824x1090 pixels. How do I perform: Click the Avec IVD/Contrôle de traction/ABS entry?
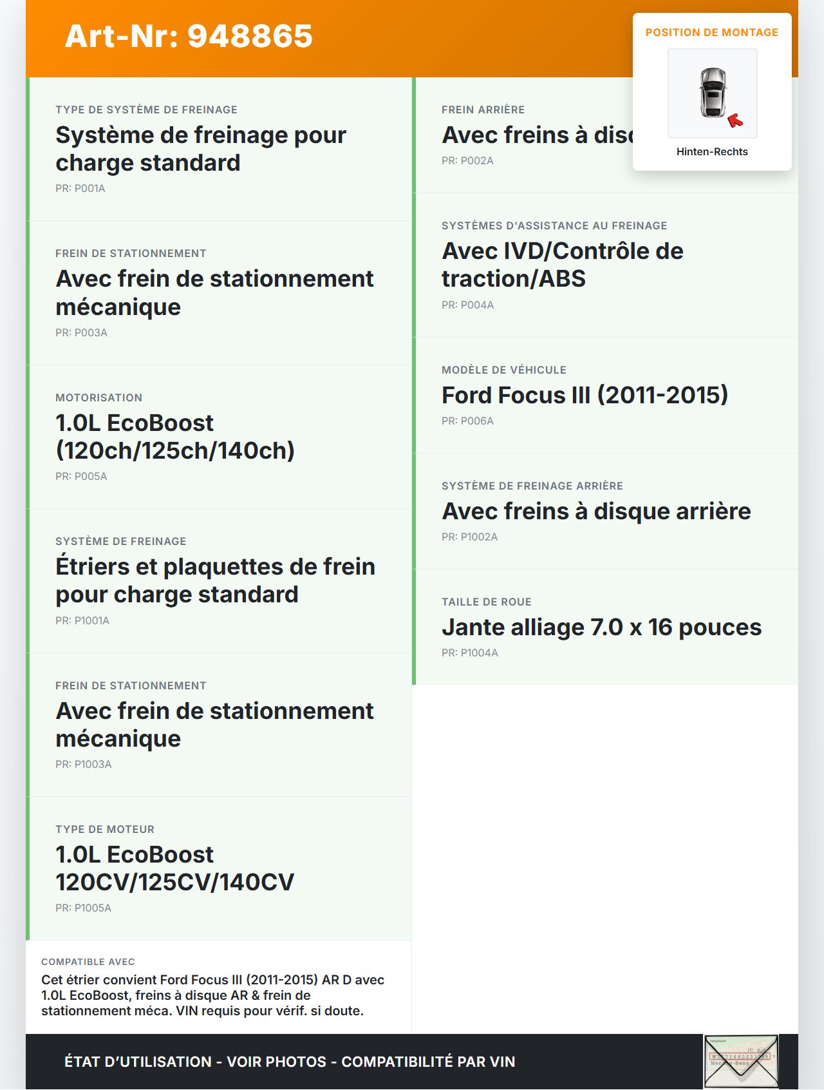coord(562,265)
